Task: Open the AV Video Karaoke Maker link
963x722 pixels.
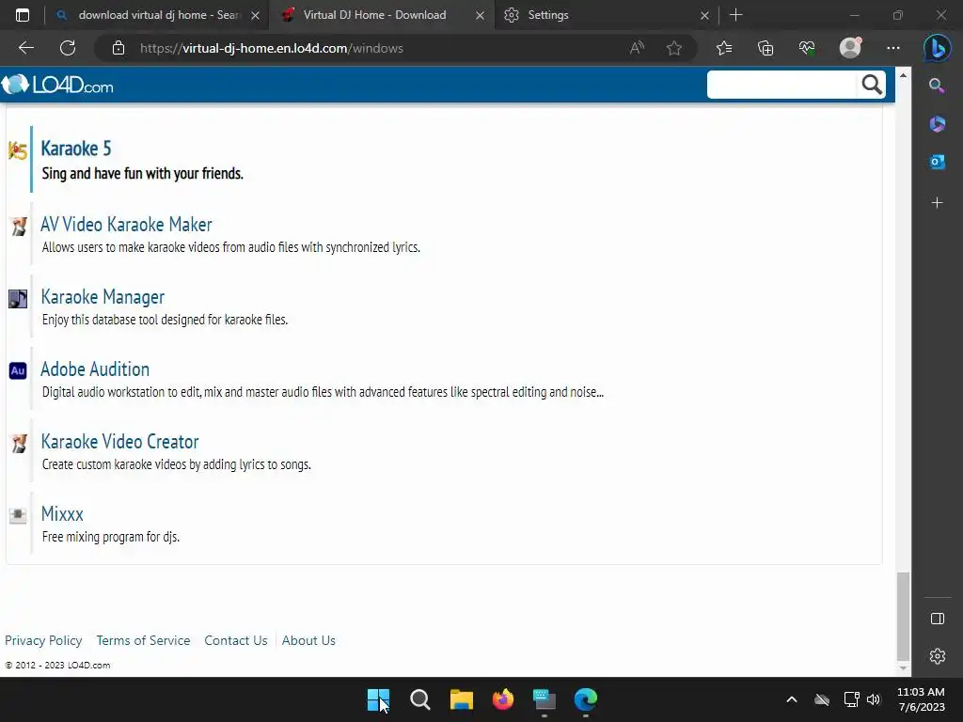Action: click(x=127, y=225)
